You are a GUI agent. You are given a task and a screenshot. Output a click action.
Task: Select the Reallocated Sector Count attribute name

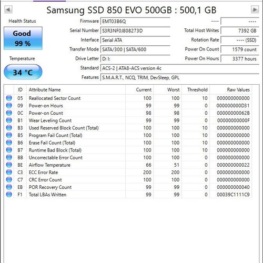tap(55, 98)
